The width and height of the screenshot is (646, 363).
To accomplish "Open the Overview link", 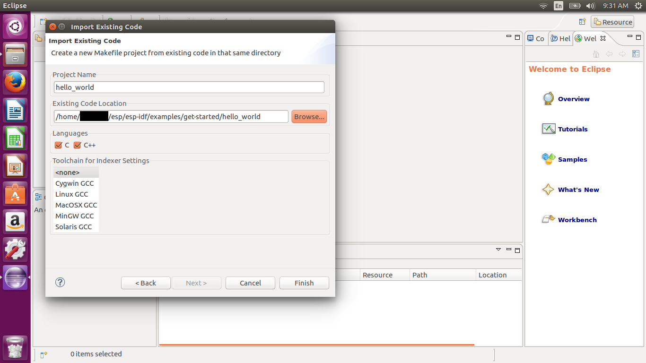I will (574, 99).
